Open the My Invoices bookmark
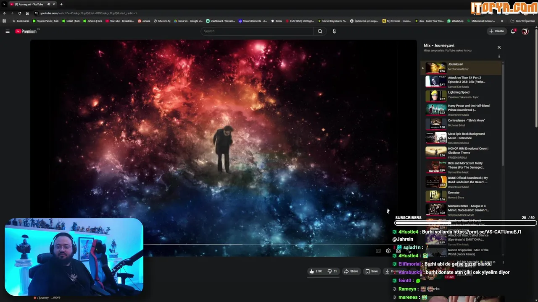Image resolution: width=538 pixels, height=302 pixels. (x=397, y=21)
